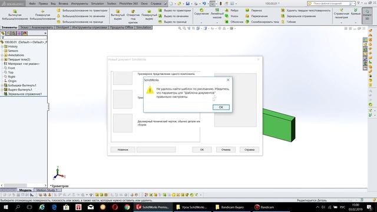Select Вырез по траектории tool
This screenshot has width=377, height=212.
click(174, 11)
